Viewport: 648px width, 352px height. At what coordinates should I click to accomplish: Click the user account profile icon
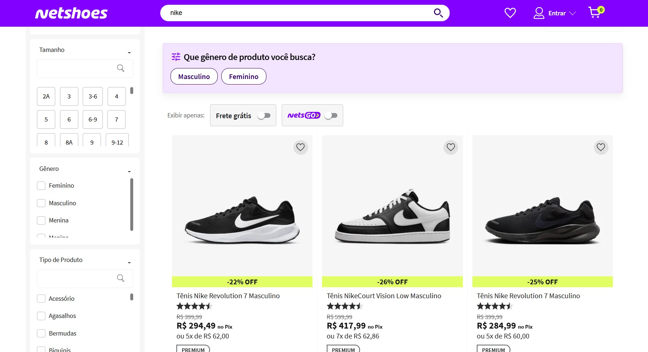[x=539, y=13]
